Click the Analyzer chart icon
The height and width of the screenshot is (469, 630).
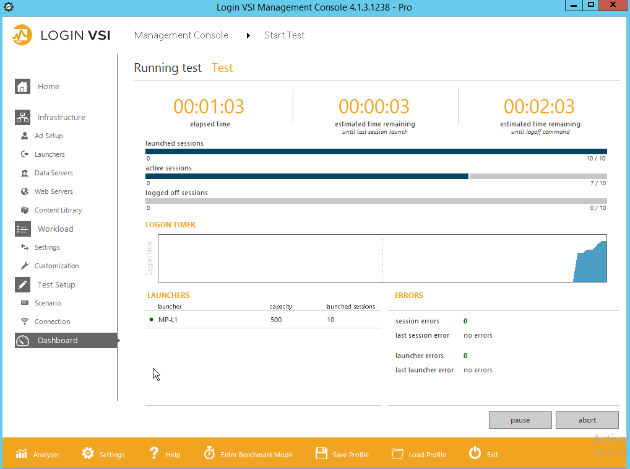click(x=21, y=454)
